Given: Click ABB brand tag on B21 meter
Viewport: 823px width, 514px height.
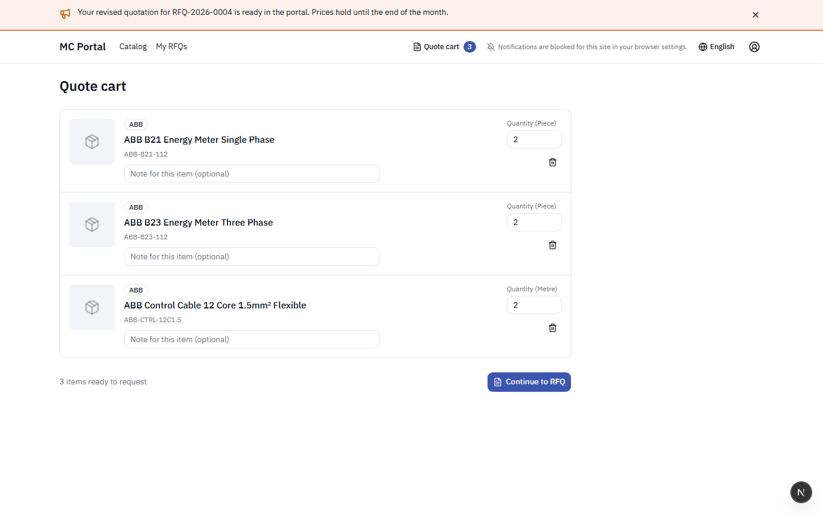Looking at the screenshot, I should [136, 125].
